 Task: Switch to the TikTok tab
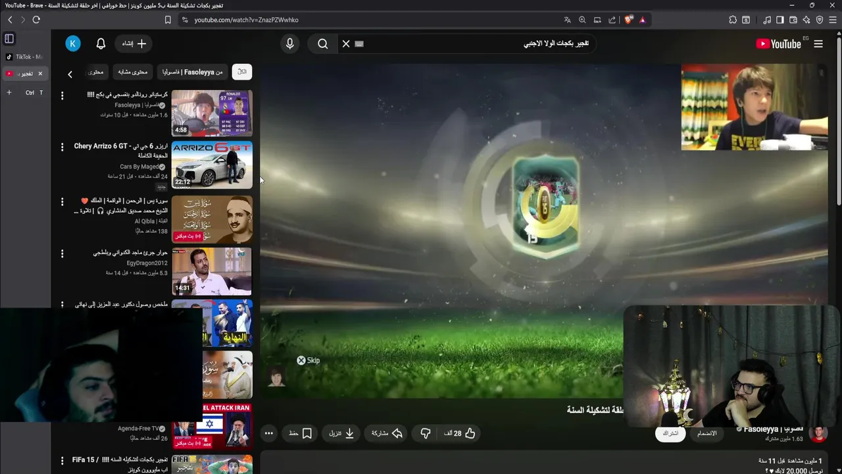(x=24, y=57)
